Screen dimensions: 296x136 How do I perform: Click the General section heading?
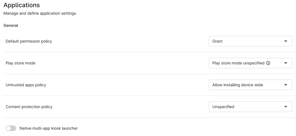coord(11,25)
